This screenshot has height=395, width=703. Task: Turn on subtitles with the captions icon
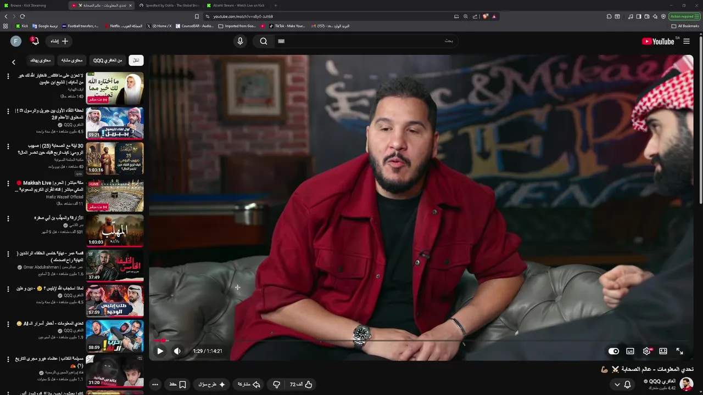point(630,351)
